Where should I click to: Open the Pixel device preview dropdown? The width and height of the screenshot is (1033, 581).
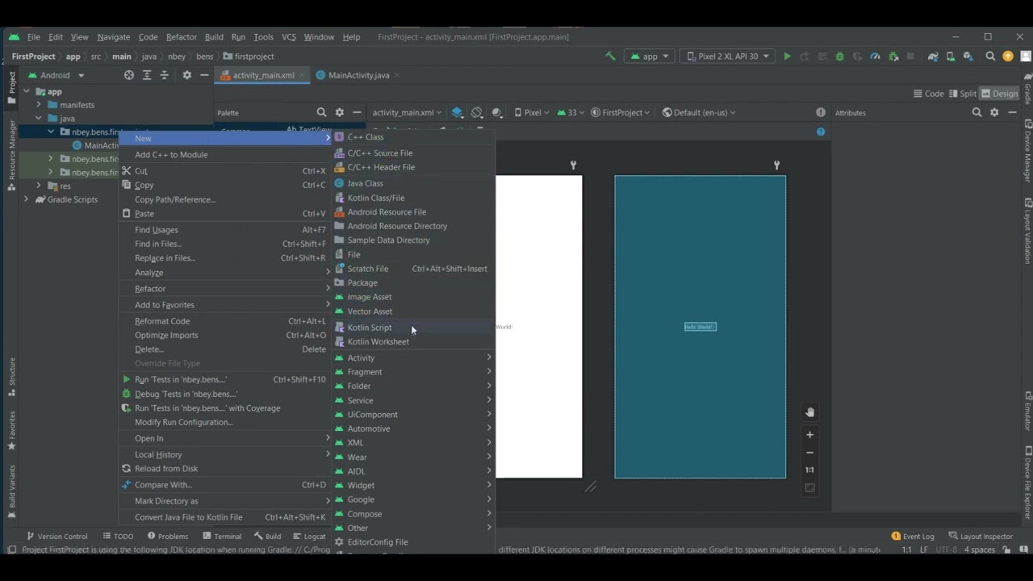(x=531, y=113)
